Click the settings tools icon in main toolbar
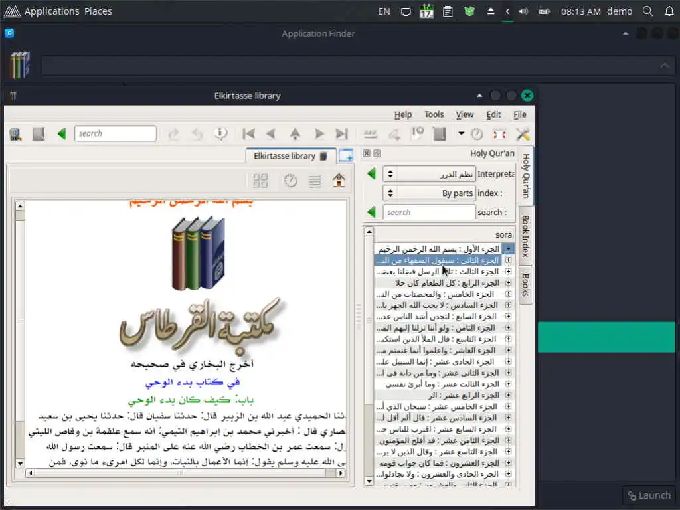This screenshot has height=510, width=680. tap(523, 134)
